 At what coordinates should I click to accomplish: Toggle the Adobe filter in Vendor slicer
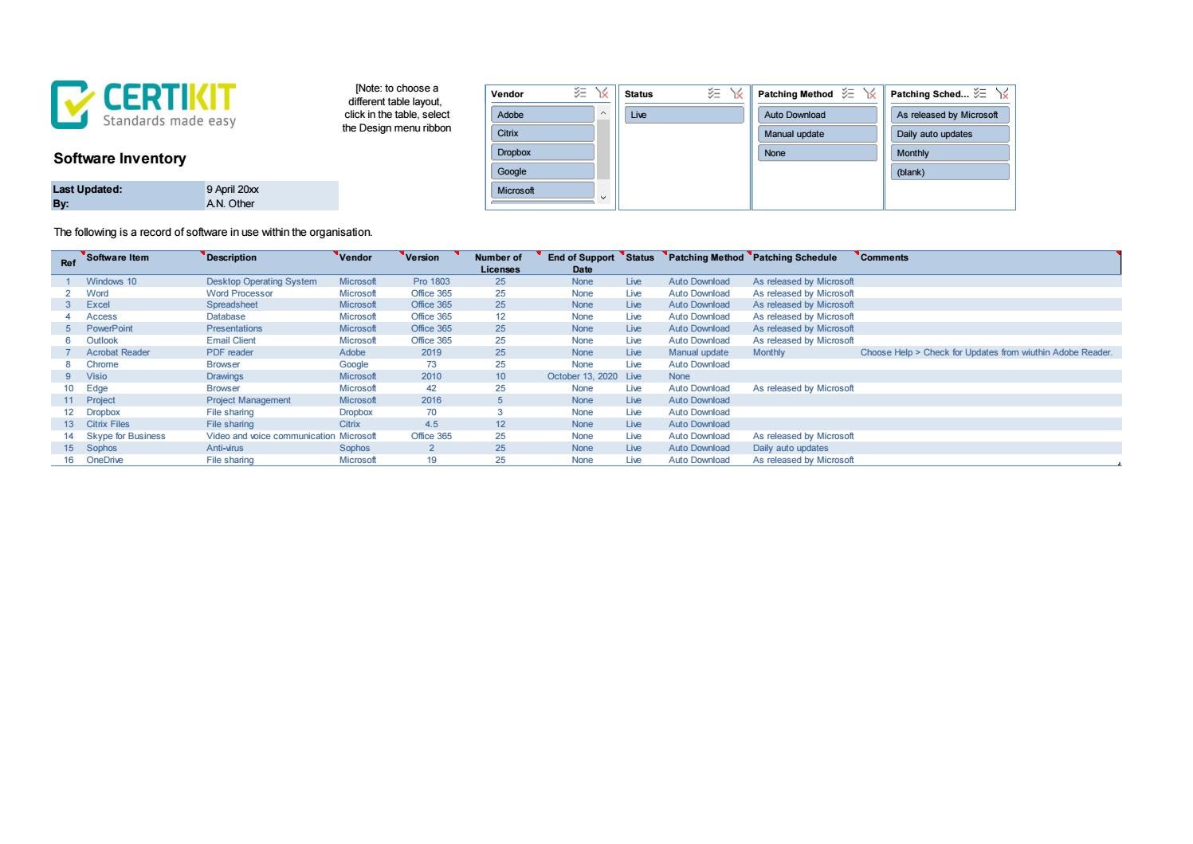pyautogui.click(x=542, y=114)
